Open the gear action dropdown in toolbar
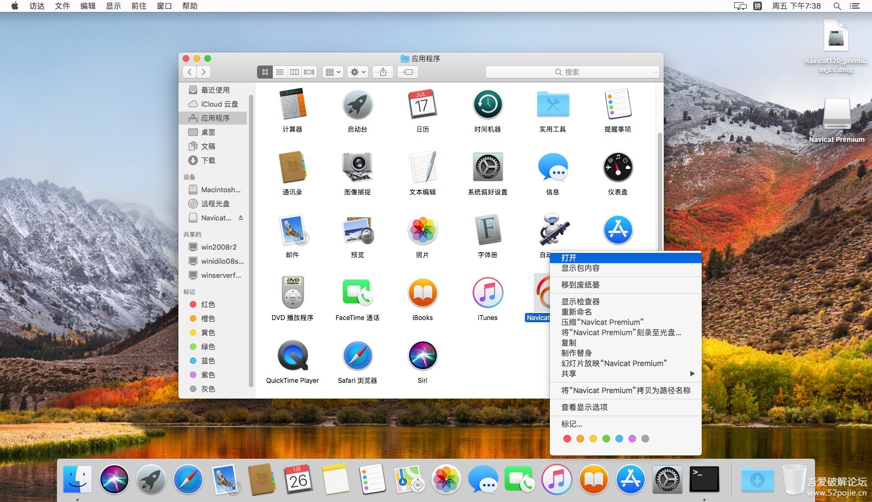This screenshot has width=872, height=502. [x=358, y=72]
